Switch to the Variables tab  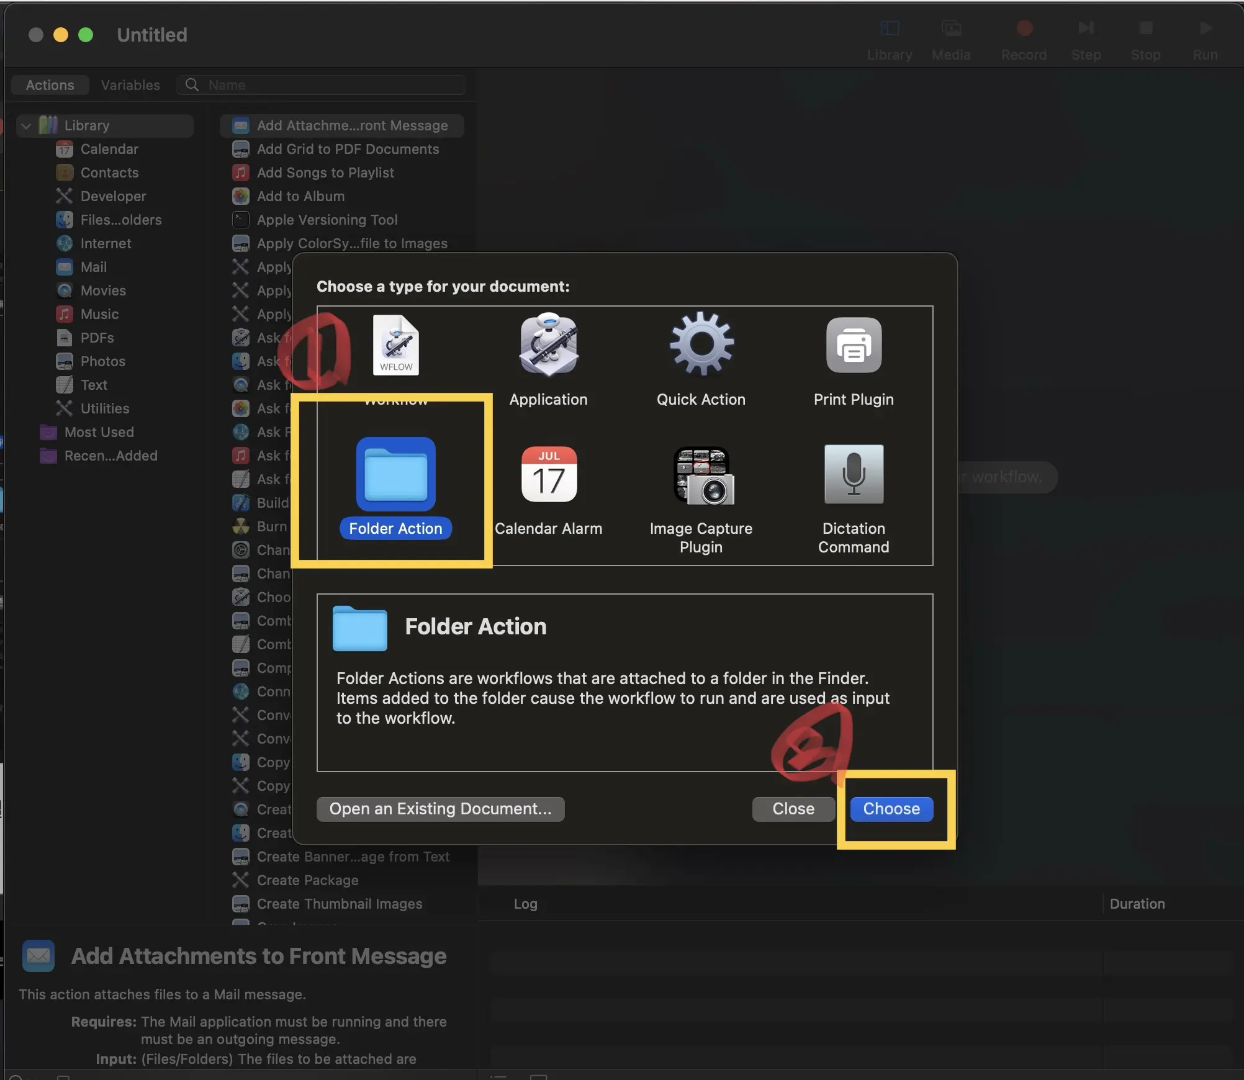tap(130, 85)
